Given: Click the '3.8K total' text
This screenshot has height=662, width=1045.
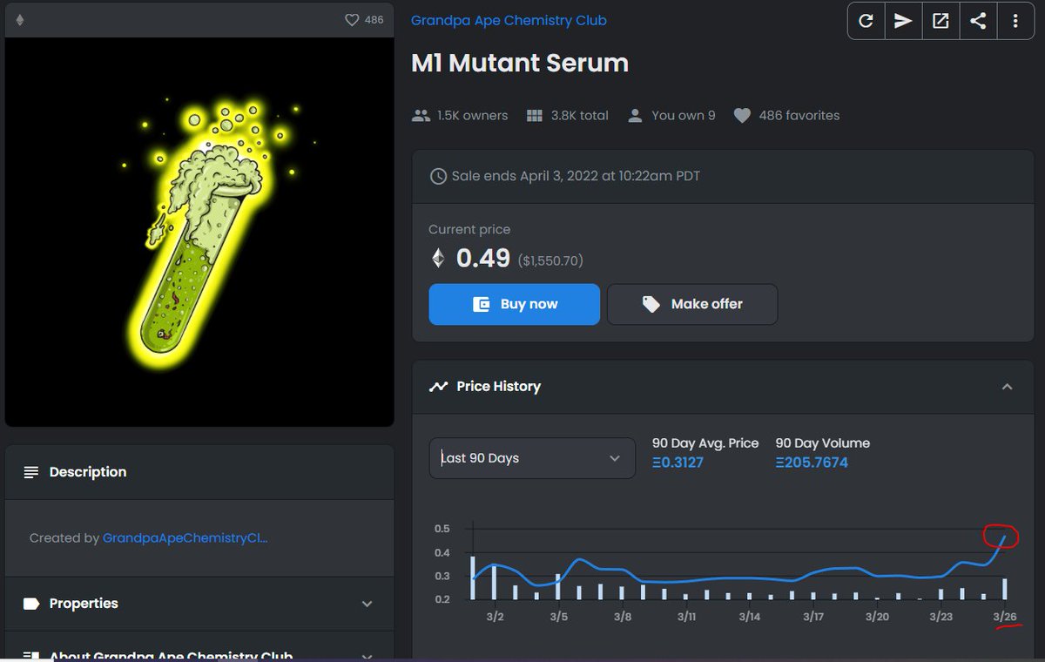Looking at the screenshot, I should coord(579,115).
